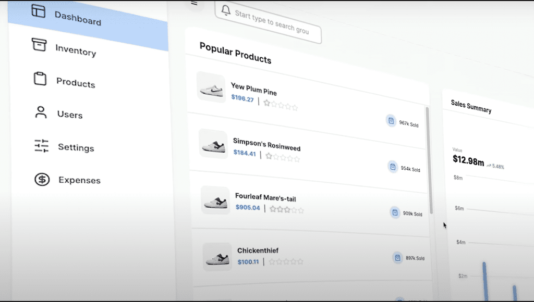Click the Dashboard layout icon
The width and height of the screenshot is (534, 302).
click(x=38, y=10)
